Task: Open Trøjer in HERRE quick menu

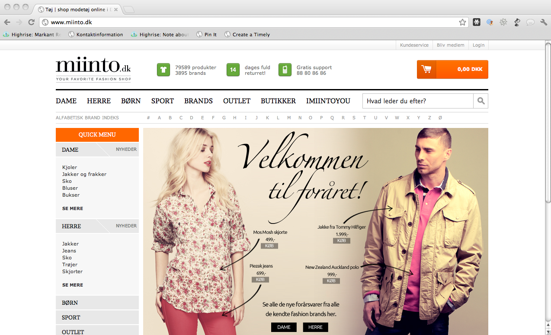Action: [70, 265]
